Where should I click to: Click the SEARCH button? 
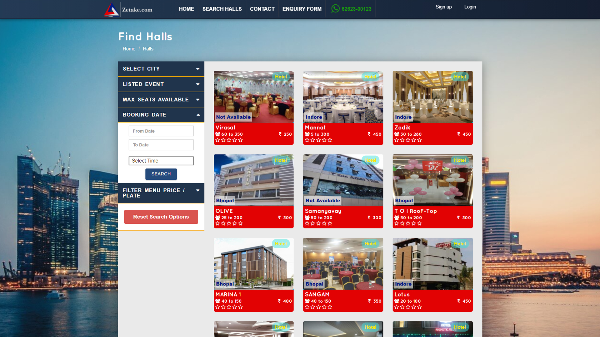[x=161, y=174]
